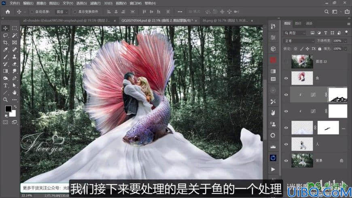Click the background white color swatch
The image size is (352, 198).
pos(13,114)
